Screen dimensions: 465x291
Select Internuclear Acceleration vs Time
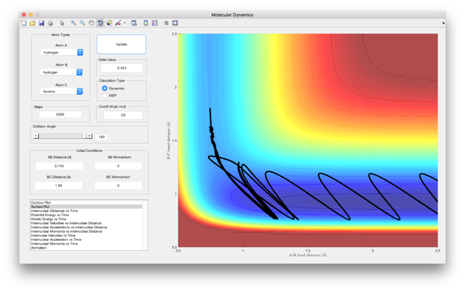tap(56, 239)
